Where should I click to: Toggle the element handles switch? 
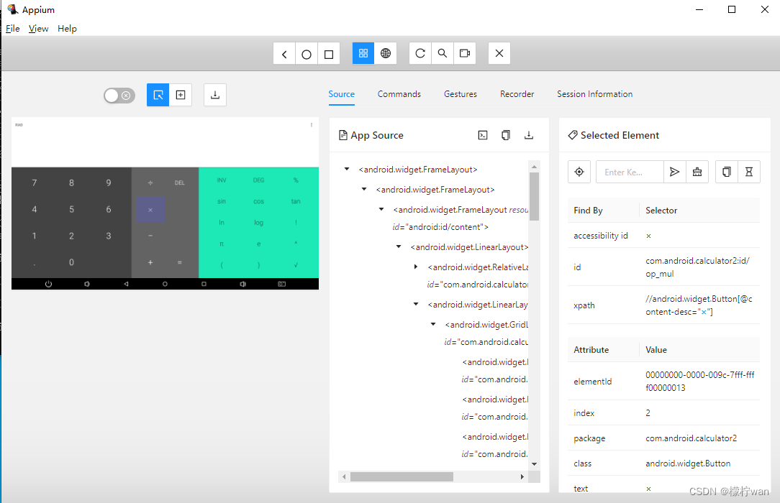[x=119, y=96]
